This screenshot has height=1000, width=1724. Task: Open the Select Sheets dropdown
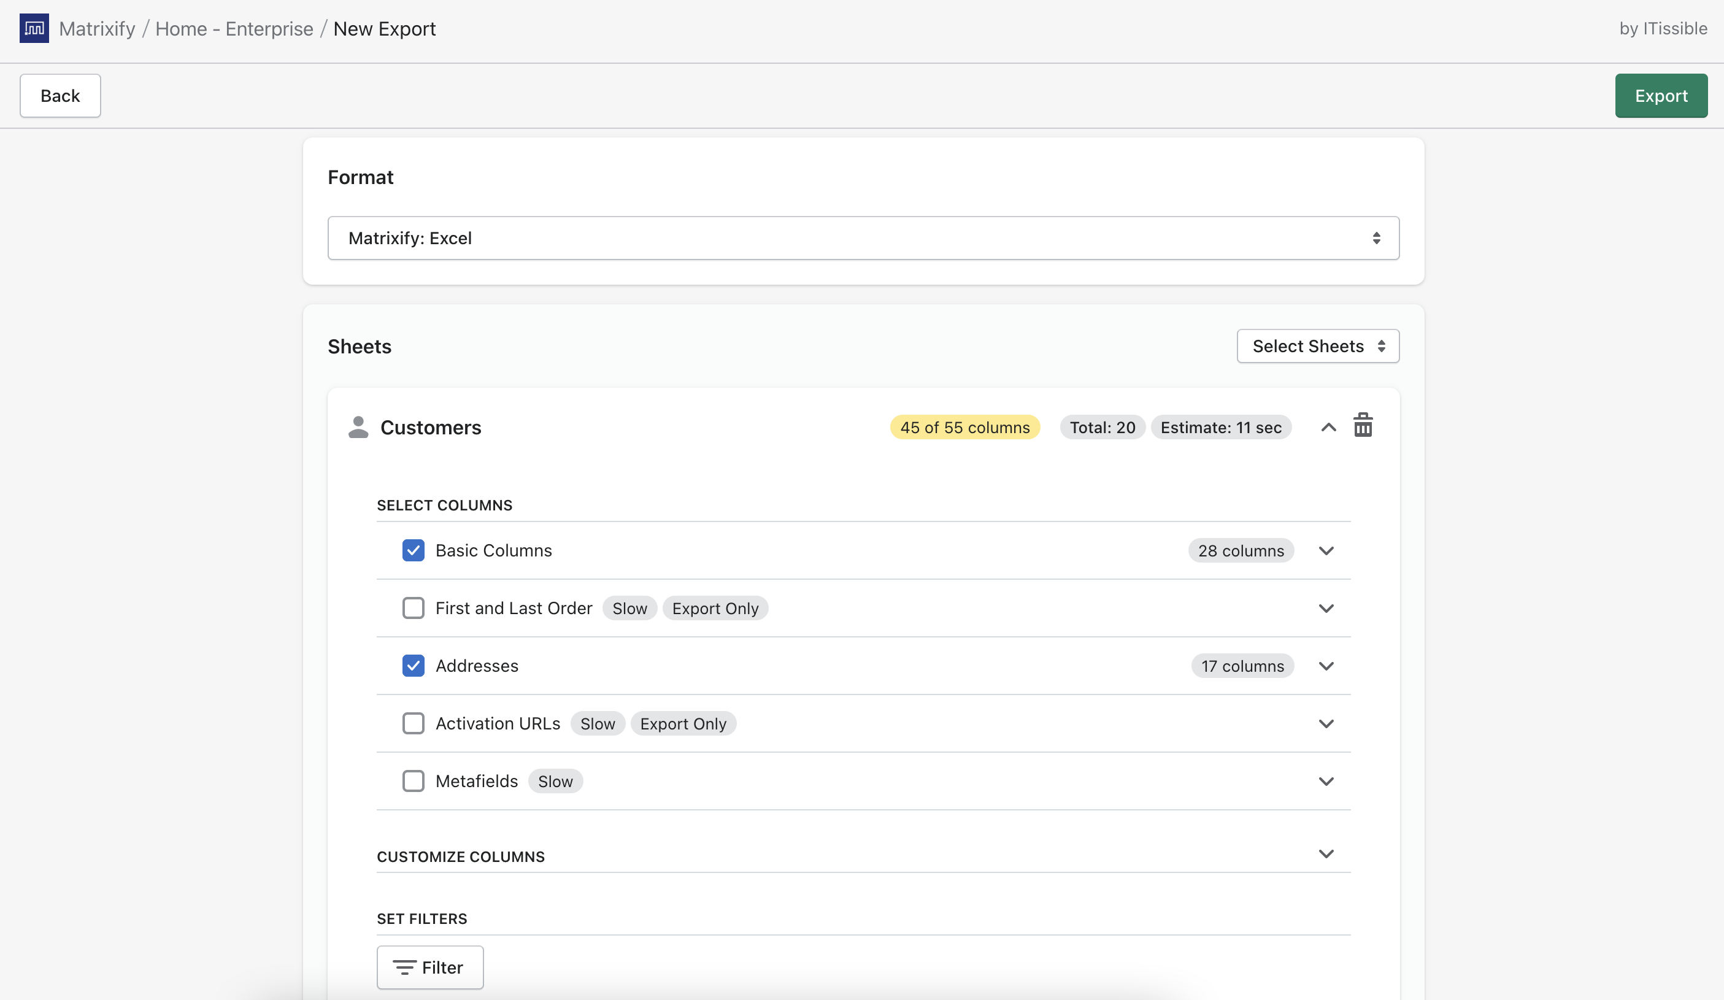pos(1317,346)
